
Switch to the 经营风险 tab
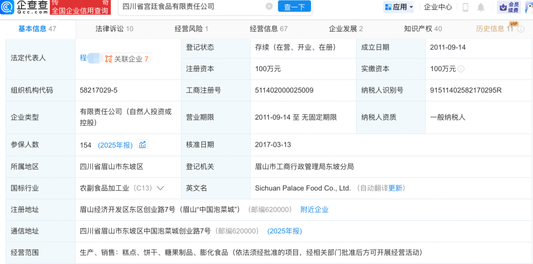[x=191, y=29]
